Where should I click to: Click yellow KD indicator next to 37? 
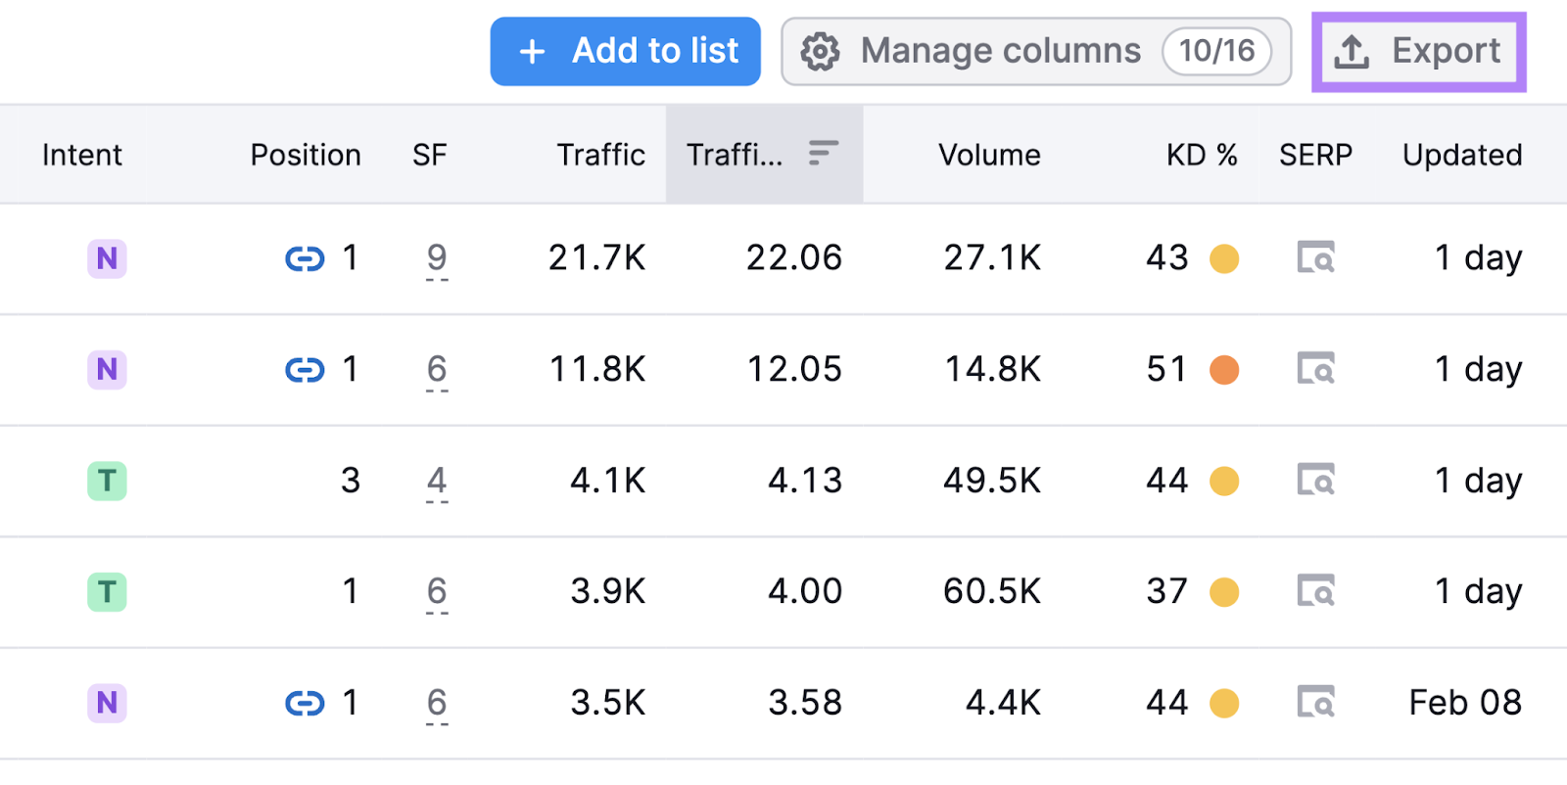(1224, 592)
